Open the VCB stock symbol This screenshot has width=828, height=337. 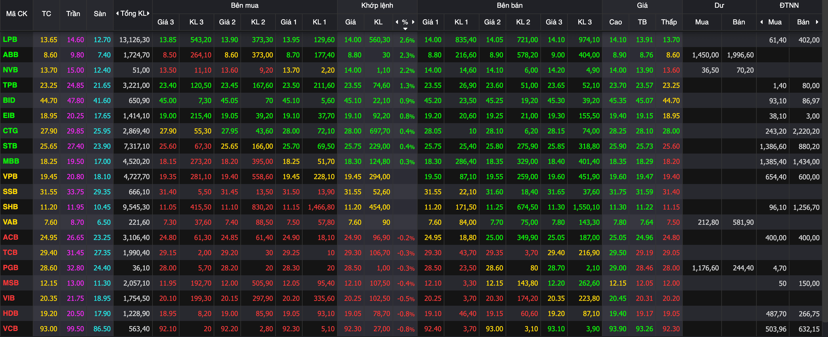(10, 328)
